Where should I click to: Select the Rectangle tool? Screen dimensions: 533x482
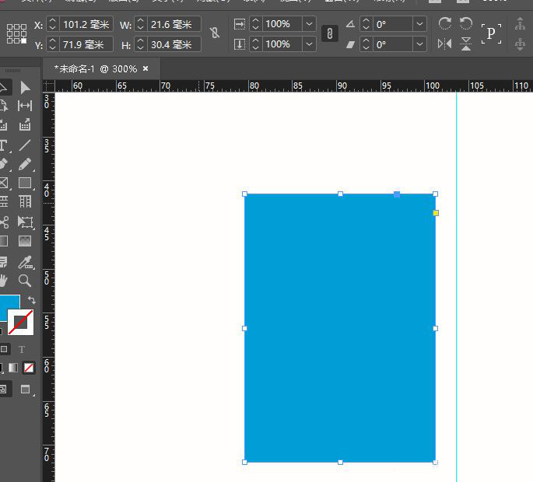pyautogui.click(x=25, y=183)
